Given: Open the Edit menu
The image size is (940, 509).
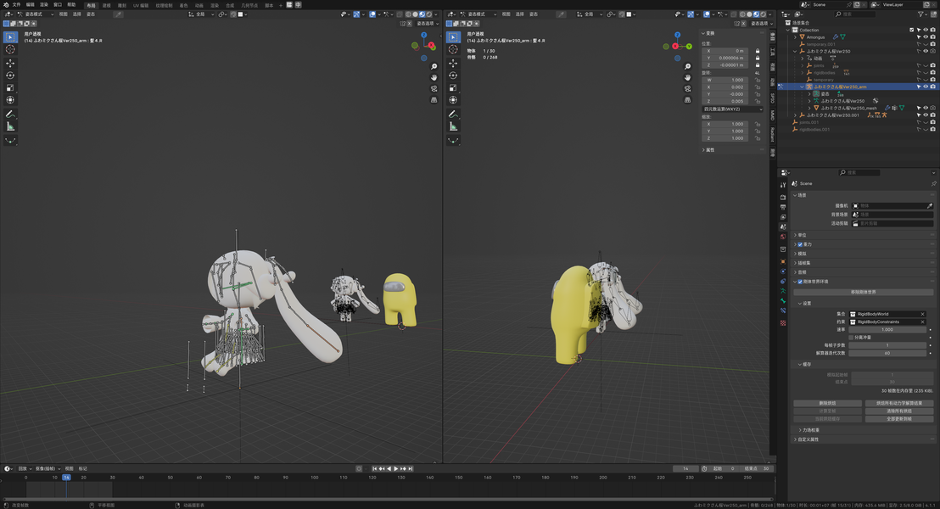Looking at the screenshot, I should coord(30,5).
